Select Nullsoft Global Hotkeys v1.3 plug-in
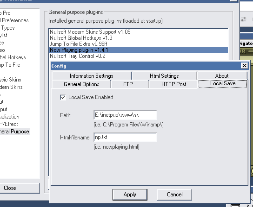This screenshot has height=207, width=253. click(x=138, y=38)
